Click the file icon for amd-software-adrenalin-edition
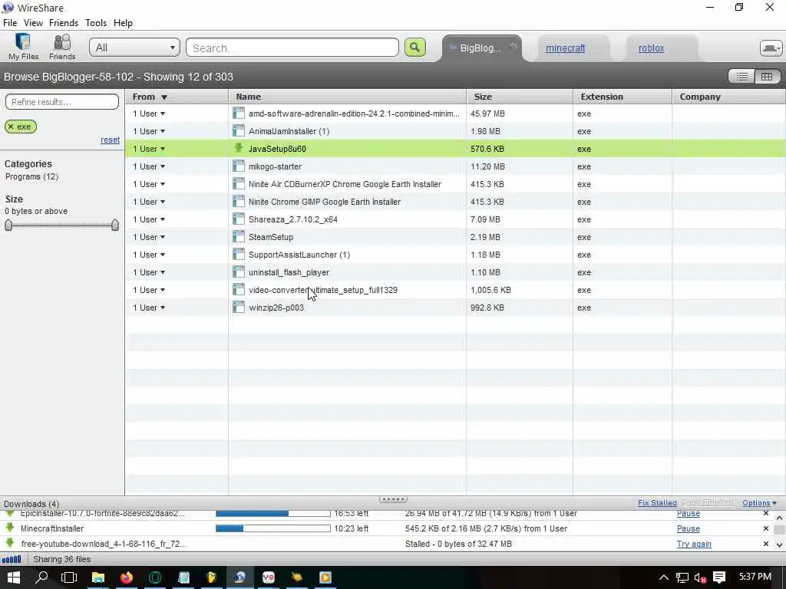Screen dimensions: 786x589 click(x=239, y=114)
